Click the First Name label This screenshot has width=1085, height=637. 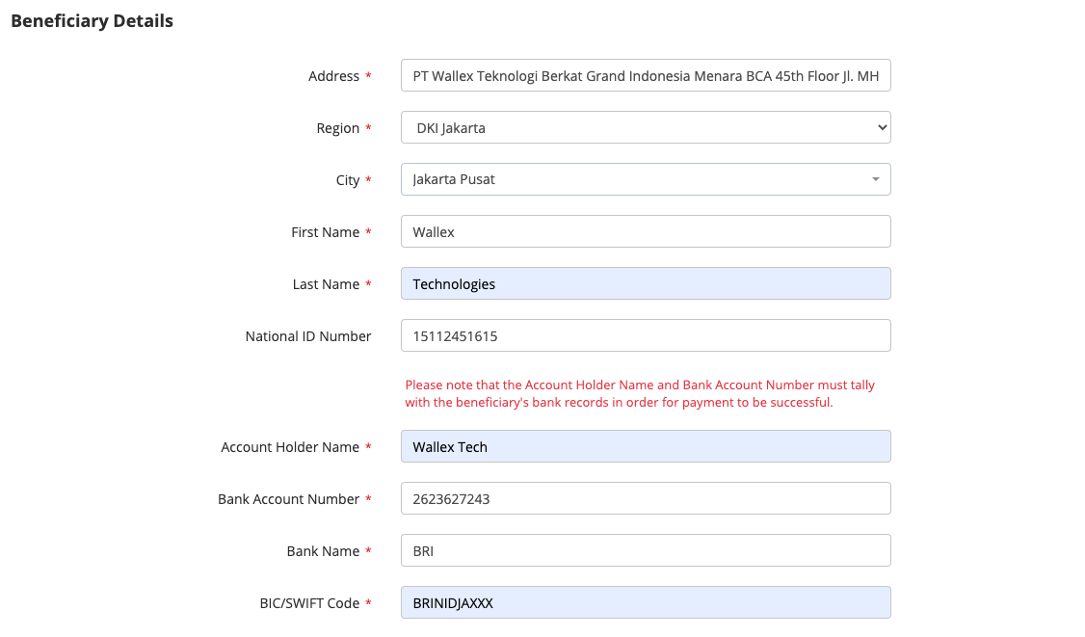point(326,232)
